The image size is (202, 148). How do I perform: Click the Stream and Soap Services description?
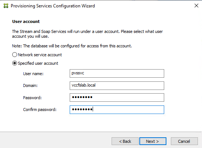[x=87, y=34]
